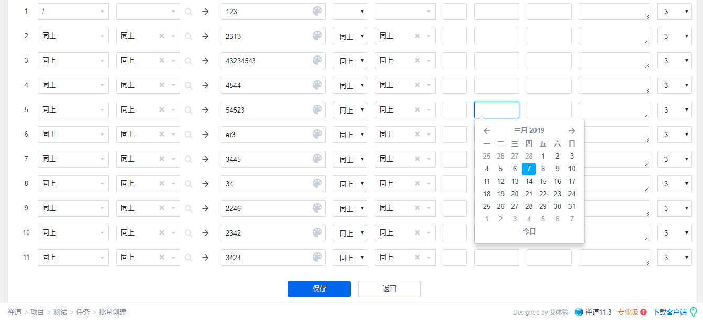Open the 项目 breadcrumb link
This screenshot has height=323, width=703.
37,312
